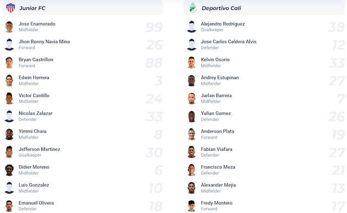
Task: Select Jefferson Martinez's name
Action: (39, 149)
